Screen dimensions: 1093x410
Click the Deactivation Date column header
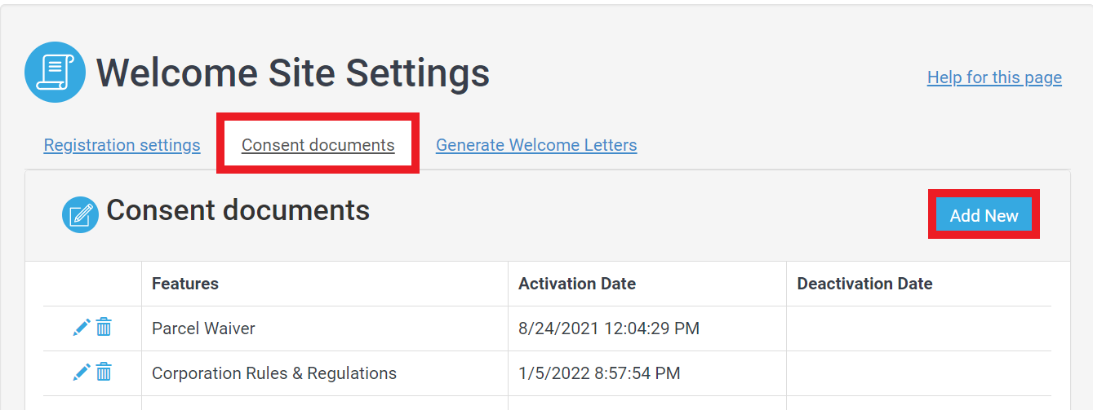(x=864, y=284)
